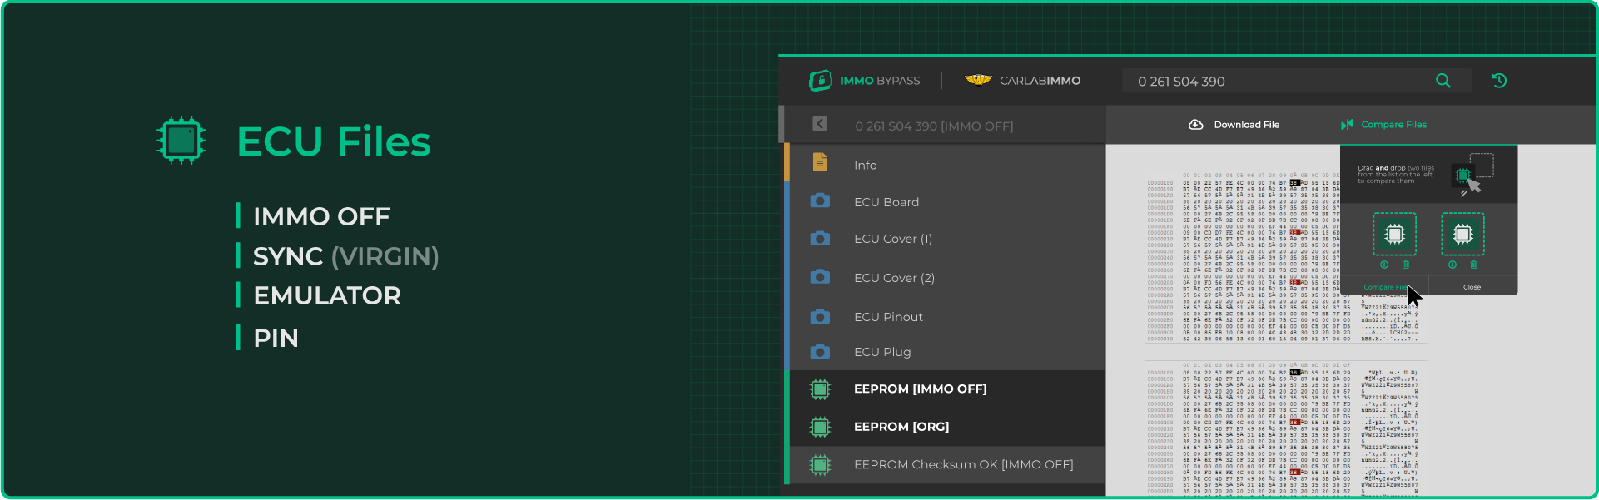Show info for second compare slot file
The height and width of the screenshot is (500, 1599).
pyautogui.click(x=1453, y=265)
